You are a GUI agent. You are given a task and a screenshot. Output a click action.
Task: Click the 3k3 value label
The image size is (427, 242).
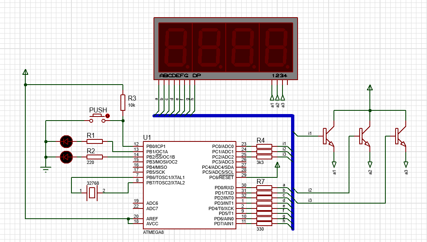point(260,162)
